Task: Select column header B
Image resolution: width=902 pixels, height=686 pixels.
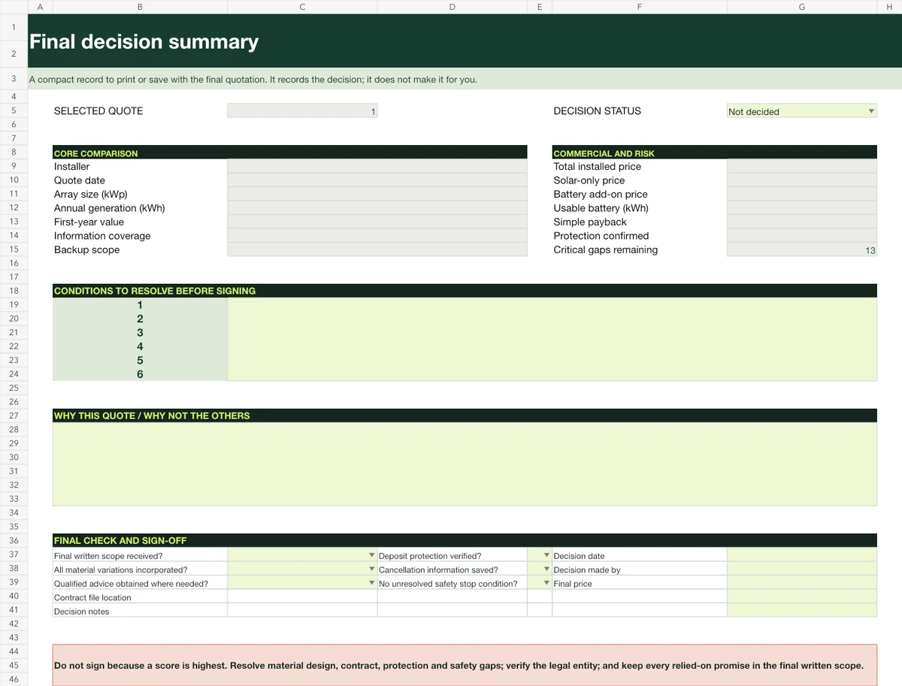Action: coord(140,6)
